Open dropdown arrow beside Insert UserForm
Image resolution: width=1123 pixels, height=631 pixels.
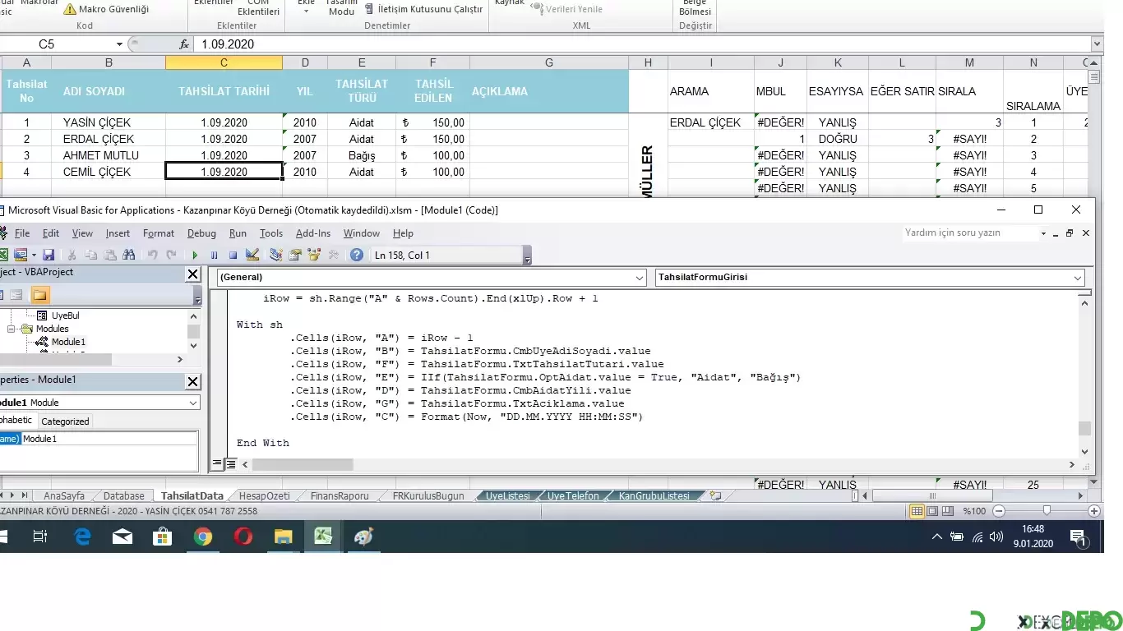(x=34, y=255)
